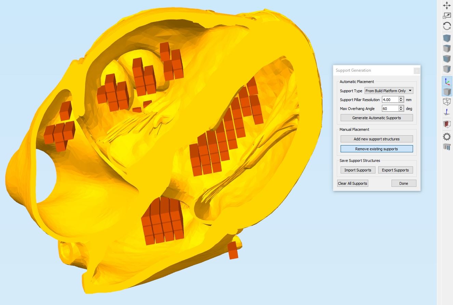
Task: Enable the cross section view icon
Action: [447, 124]
